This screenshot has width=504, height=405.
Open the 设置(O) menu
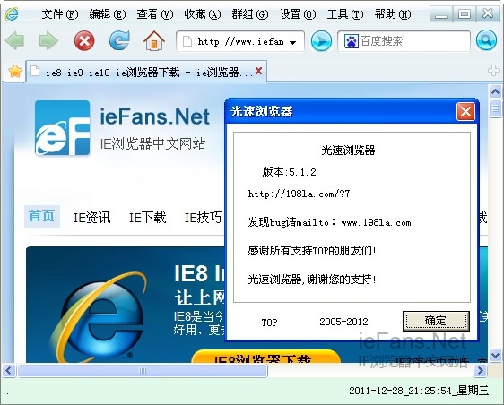click(x=298, y=14)
